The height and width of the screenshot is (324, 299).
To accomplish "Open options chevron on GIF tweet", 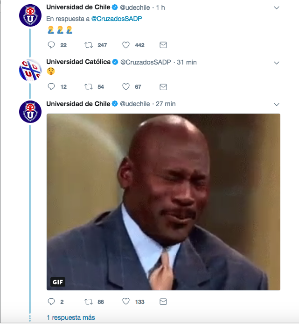I will [x=276, y=104].
